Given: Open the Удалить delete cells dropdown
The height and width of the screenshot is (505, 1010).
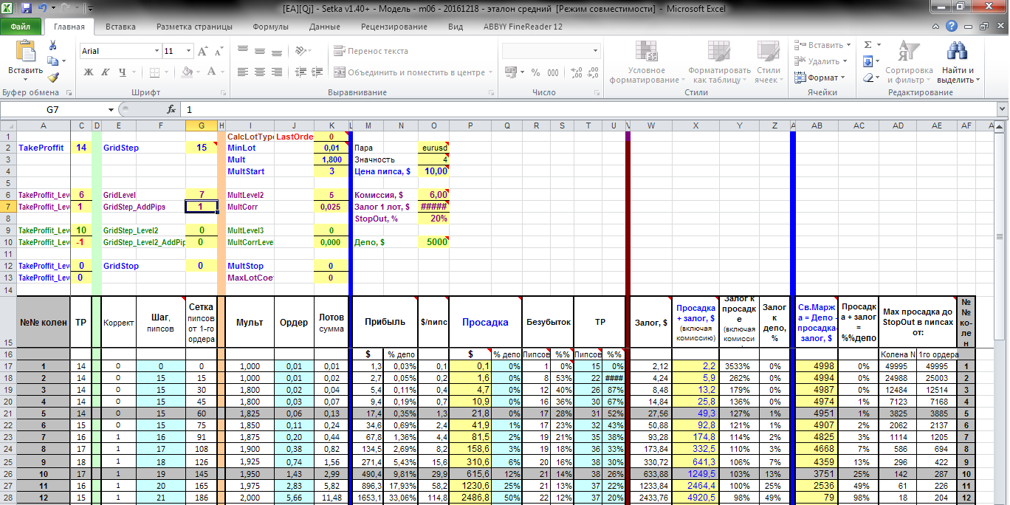Looking at the screenshot, I should 847,62.
